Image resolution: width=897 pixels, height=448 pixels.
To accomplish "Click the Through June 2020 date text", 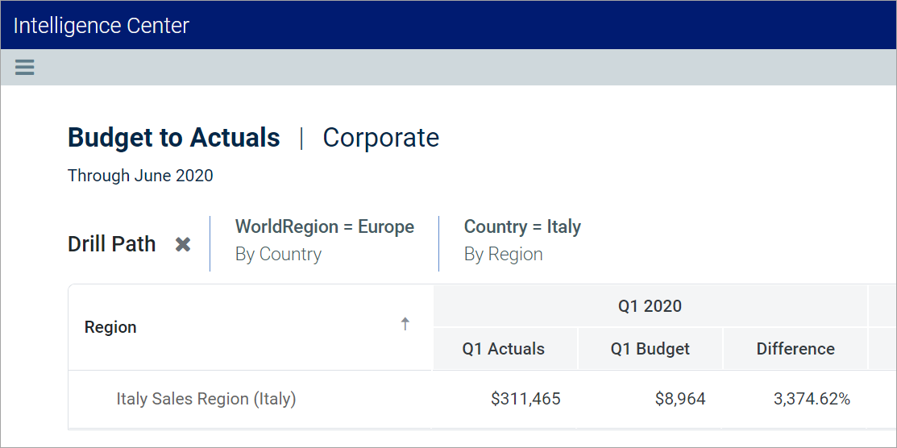I will coord(140,176).
